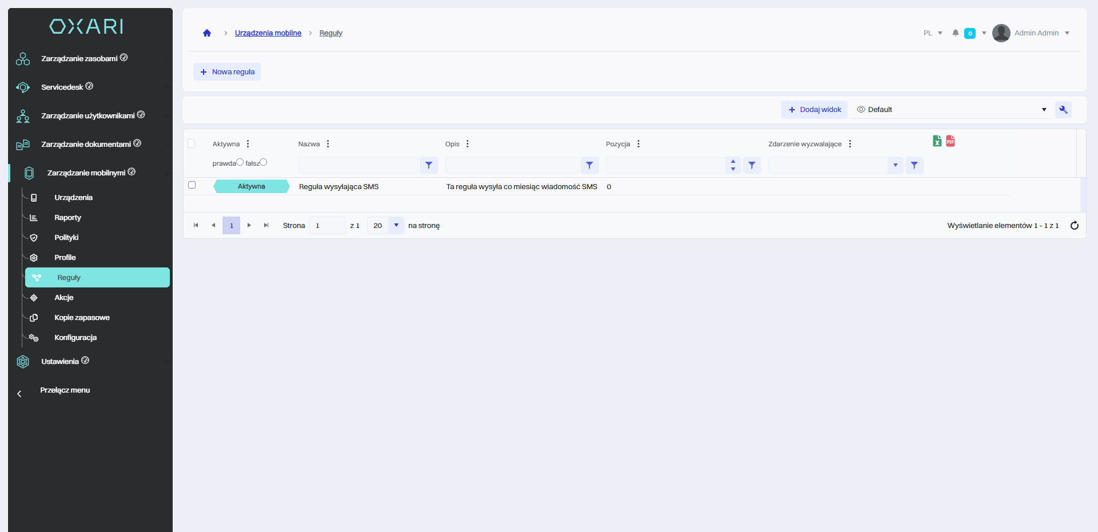Select the 'fałsz' radio filter
The width and height of the screenshot is (1098, 532).
click(264, 162)
